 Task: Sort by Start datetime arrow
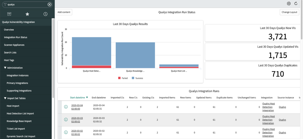[x=87, y=97]
